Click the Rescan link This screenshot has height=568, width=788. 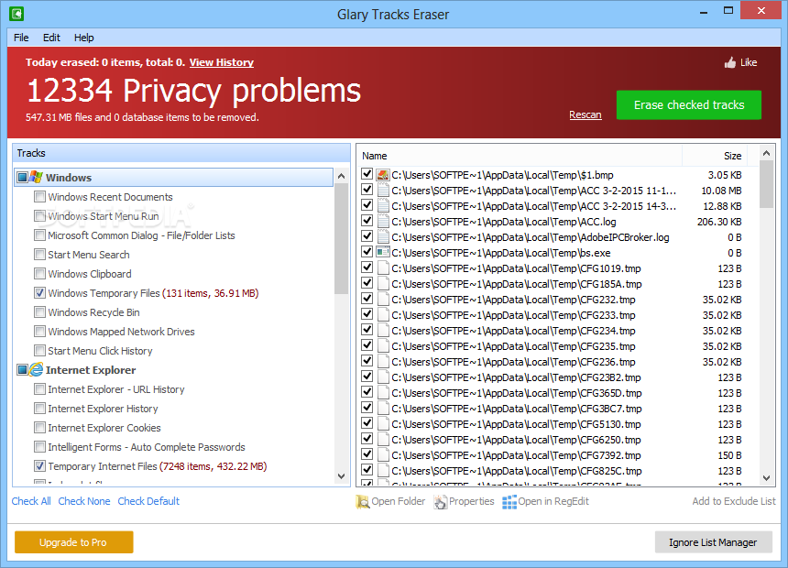[585, 115]
